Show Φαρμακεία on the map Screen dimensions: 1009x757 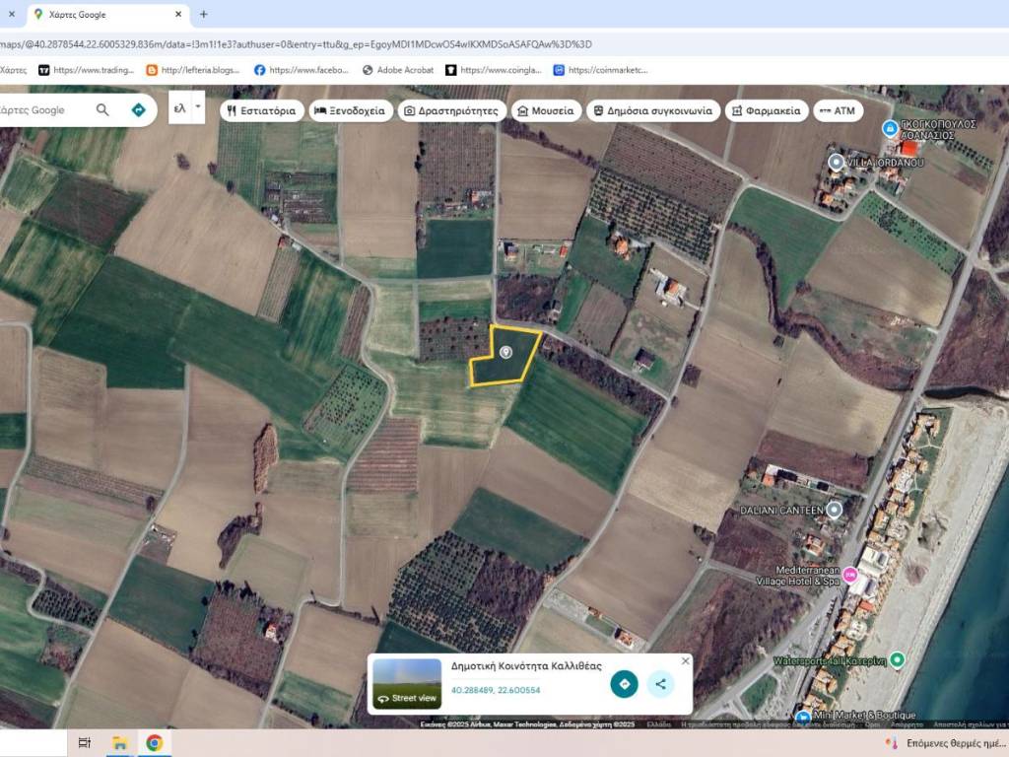tap(767, 110)
